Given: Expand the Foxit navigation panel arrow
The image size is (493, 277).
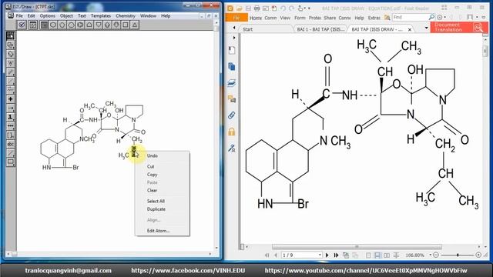Looking at the screenshot, I should tap(234, 38).
